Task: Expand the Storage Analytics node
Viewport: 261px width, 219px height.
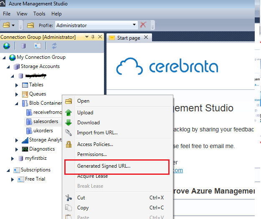Action: point(16,140)
